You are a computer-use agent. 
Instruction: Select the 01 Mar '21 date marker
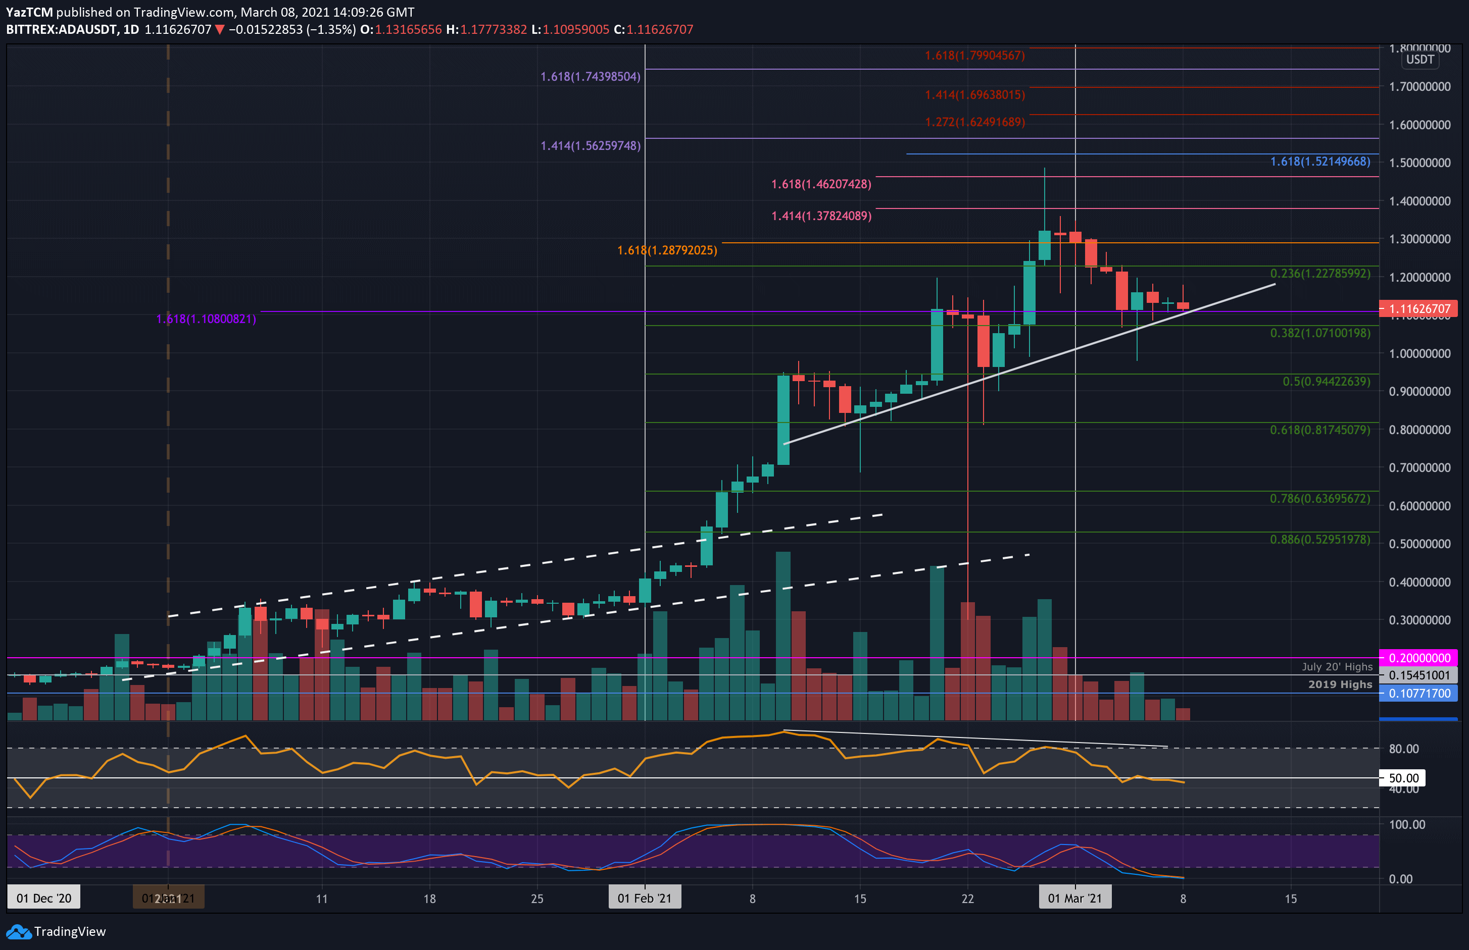[1074, 898]
